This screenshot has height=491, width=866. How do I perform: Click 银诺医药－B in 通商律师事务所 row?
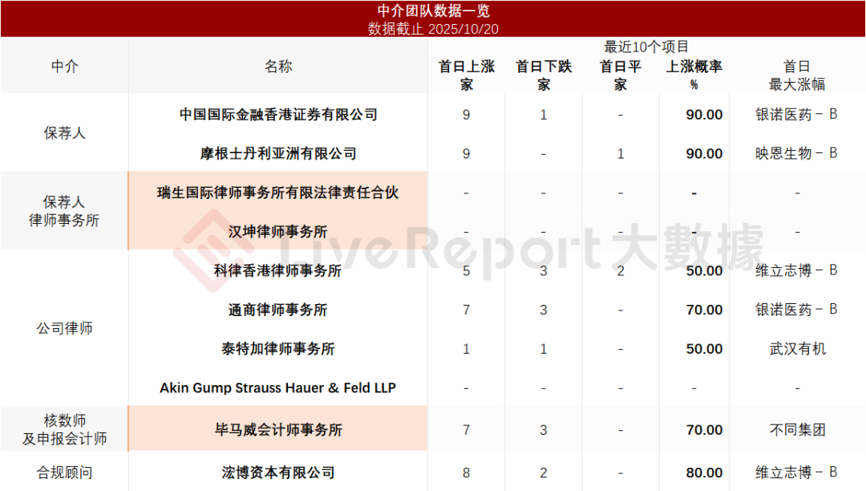tap(796, 310)
